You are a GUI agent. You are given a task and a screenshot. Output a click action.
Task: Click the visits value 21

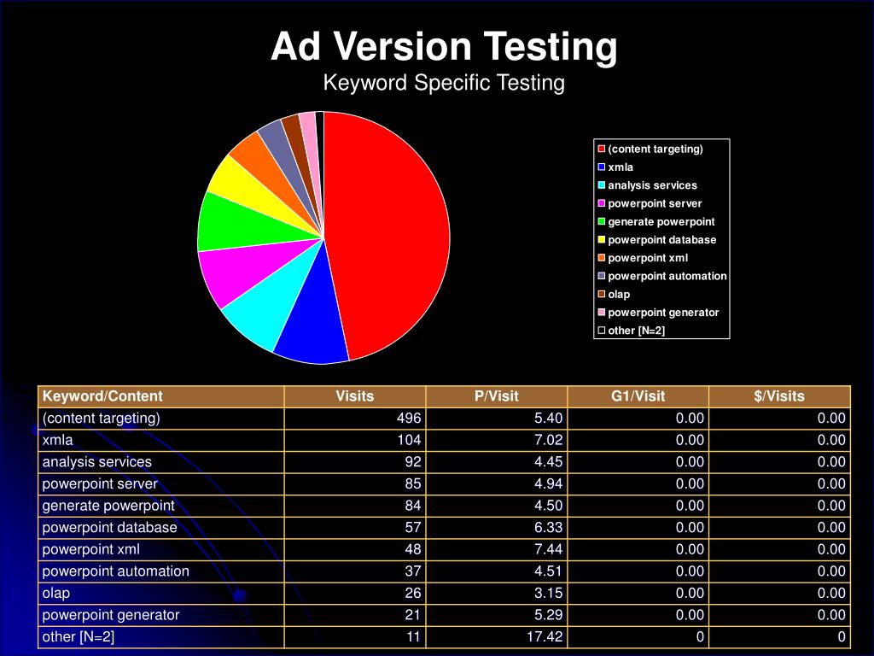[x=413, y=615]
